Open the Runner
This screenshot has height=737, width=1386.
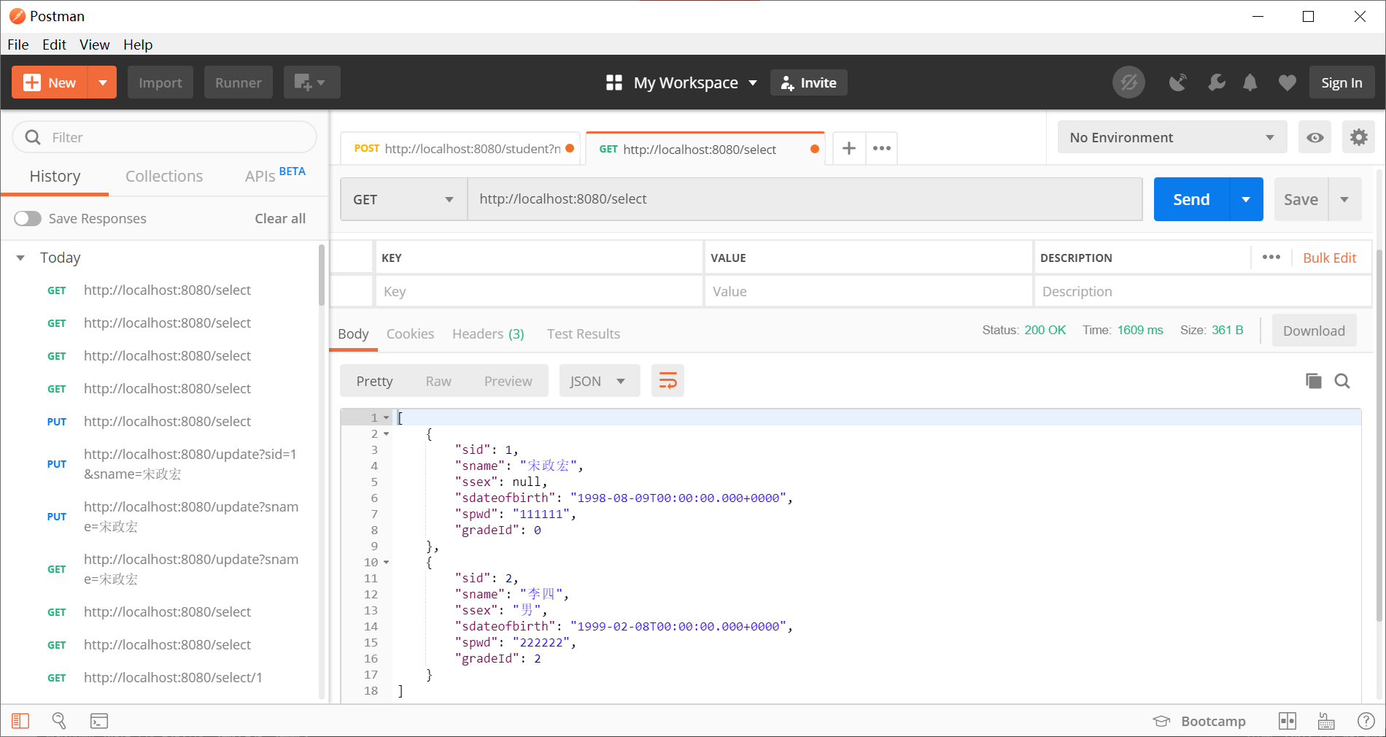239,82
